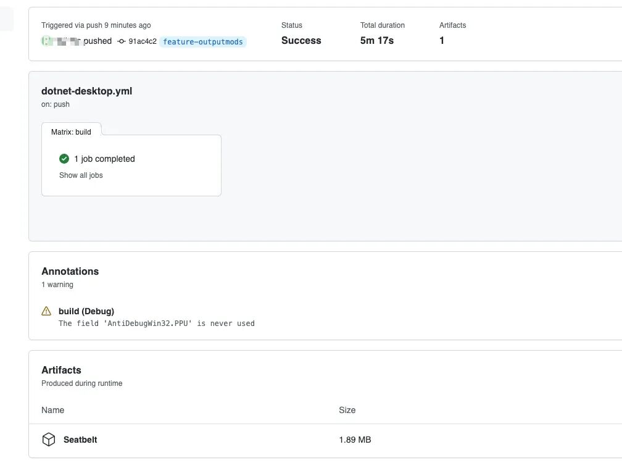This screenshot has height=468, width=622.
Task: Click the dotnet-desktop.yml workflow title
Action: pos(87,91)
